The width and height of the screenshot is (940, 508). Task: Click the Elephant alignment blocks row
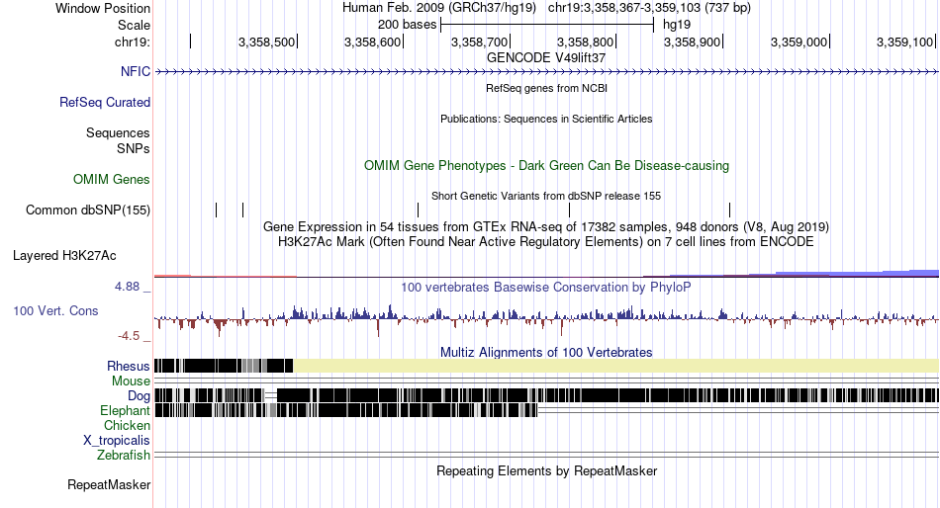click(x=346, y=410)
